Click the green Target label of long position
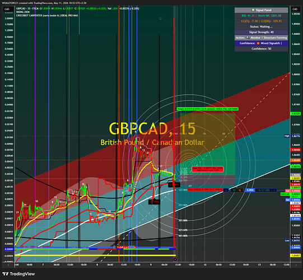 (208, 109)
